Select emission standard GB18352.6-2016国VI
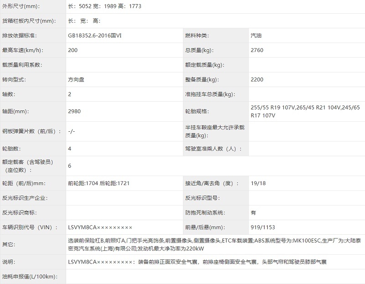 click(x=95, y=36)
